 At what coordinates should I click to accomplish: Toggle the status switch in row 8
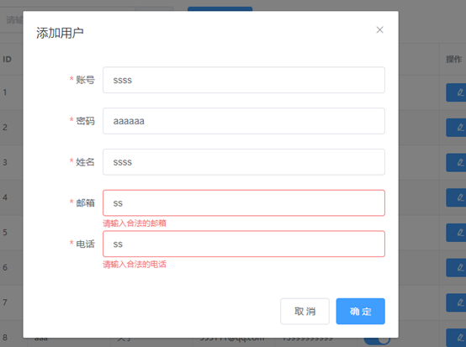click(x=377, y=340)
